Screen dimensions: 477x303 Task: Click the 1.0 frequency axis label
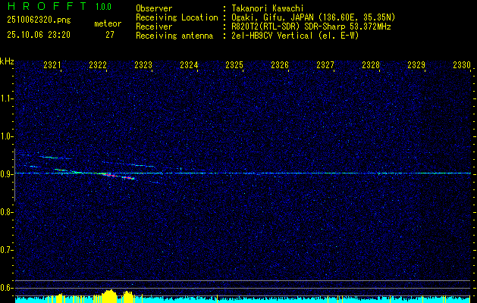(x=7, y=136)
